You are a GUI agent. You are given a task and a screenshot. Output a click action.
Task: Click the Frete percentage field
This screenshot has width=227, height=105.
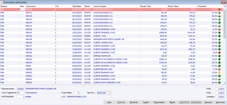(220, 93)
